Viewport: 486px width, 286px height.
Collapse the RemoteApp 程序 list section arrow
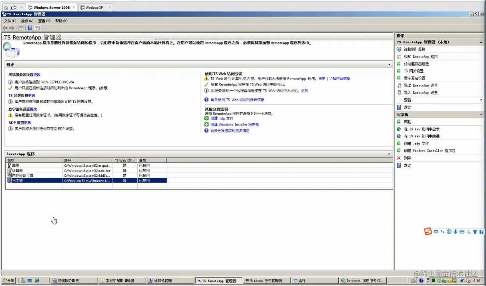point(390,154)
